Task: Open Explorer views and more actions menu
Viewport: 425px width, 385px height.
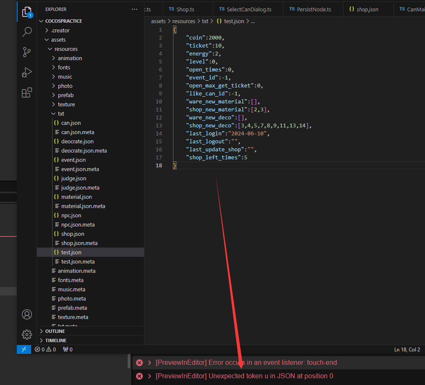Action: pyautogui.click(x=134, y=9)
